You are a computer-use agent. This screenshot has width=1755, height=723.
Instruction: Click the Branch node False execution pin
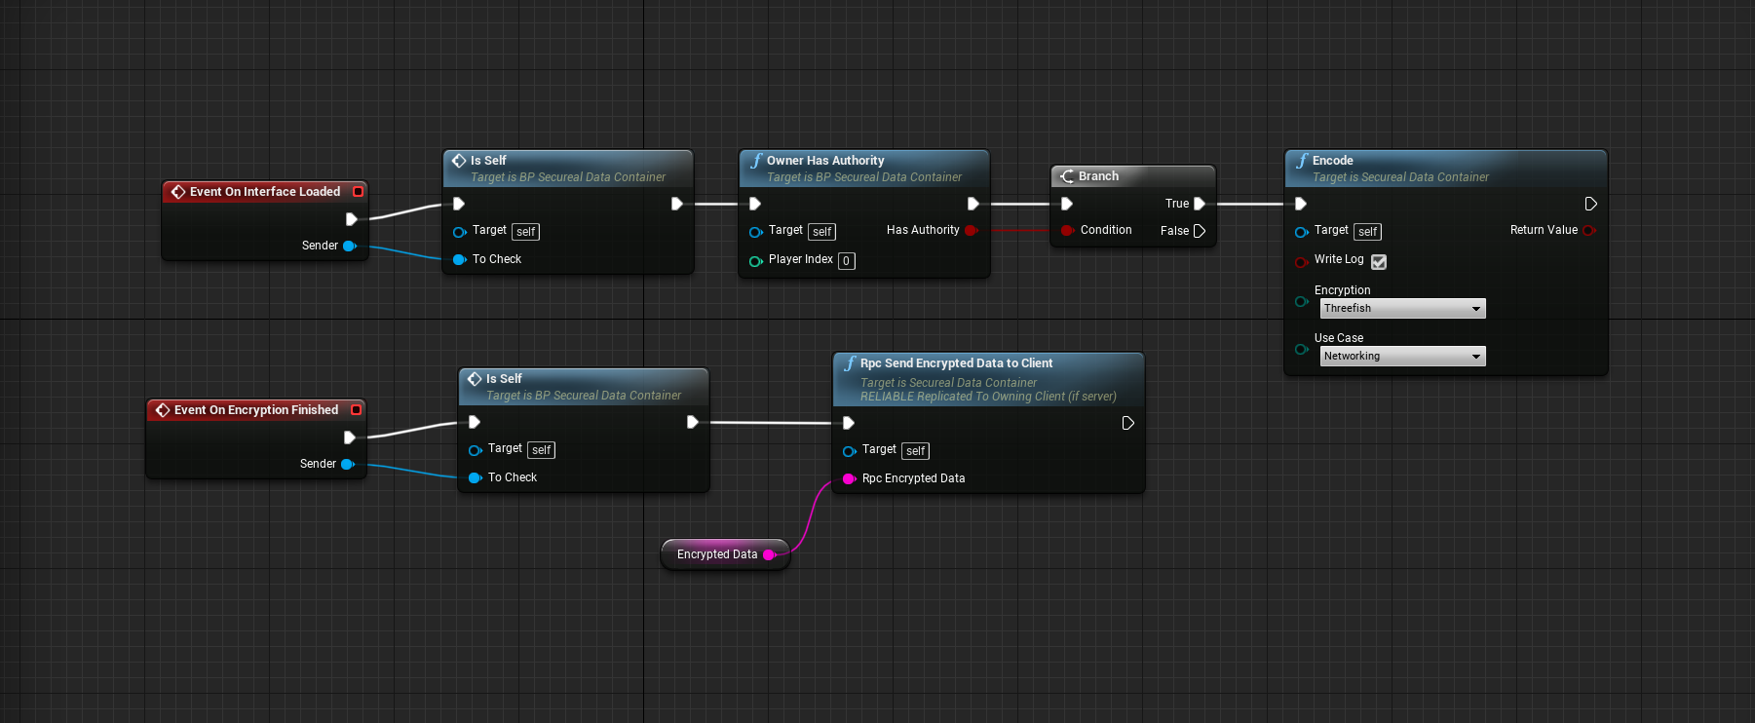pyautogui.click(x=1200, y=231)
